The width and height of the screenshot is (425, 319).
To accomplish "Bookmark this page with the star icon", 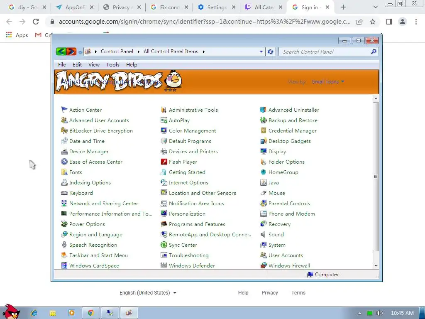I will click(x=373, y=22).
